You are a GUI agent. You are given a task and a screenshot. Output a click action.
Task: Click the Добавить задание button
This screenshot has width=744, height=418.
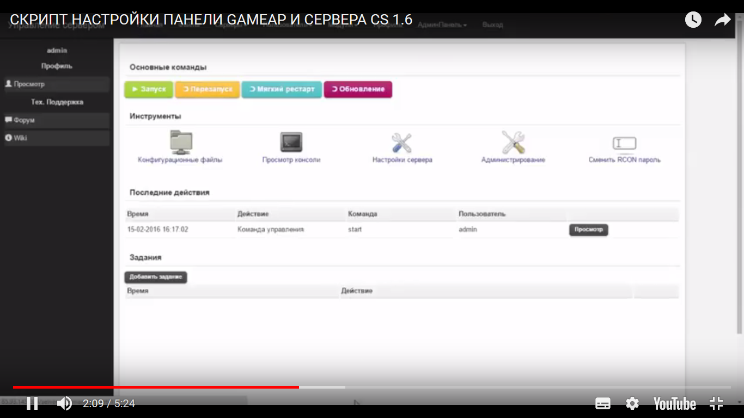tap(156, 277)
